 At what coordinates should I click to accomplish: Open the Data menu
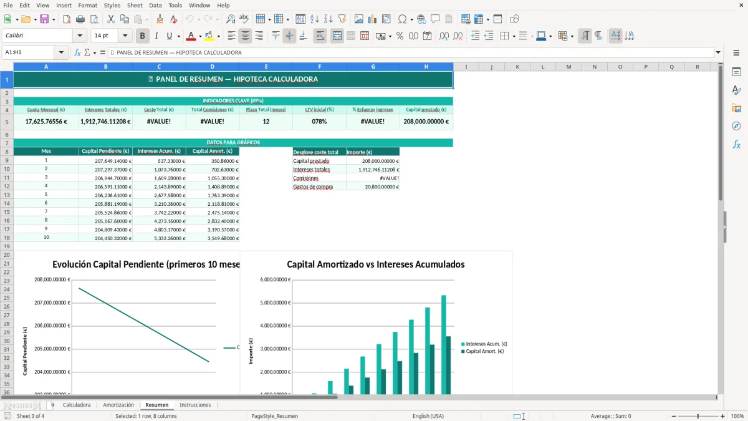(156, 5)
